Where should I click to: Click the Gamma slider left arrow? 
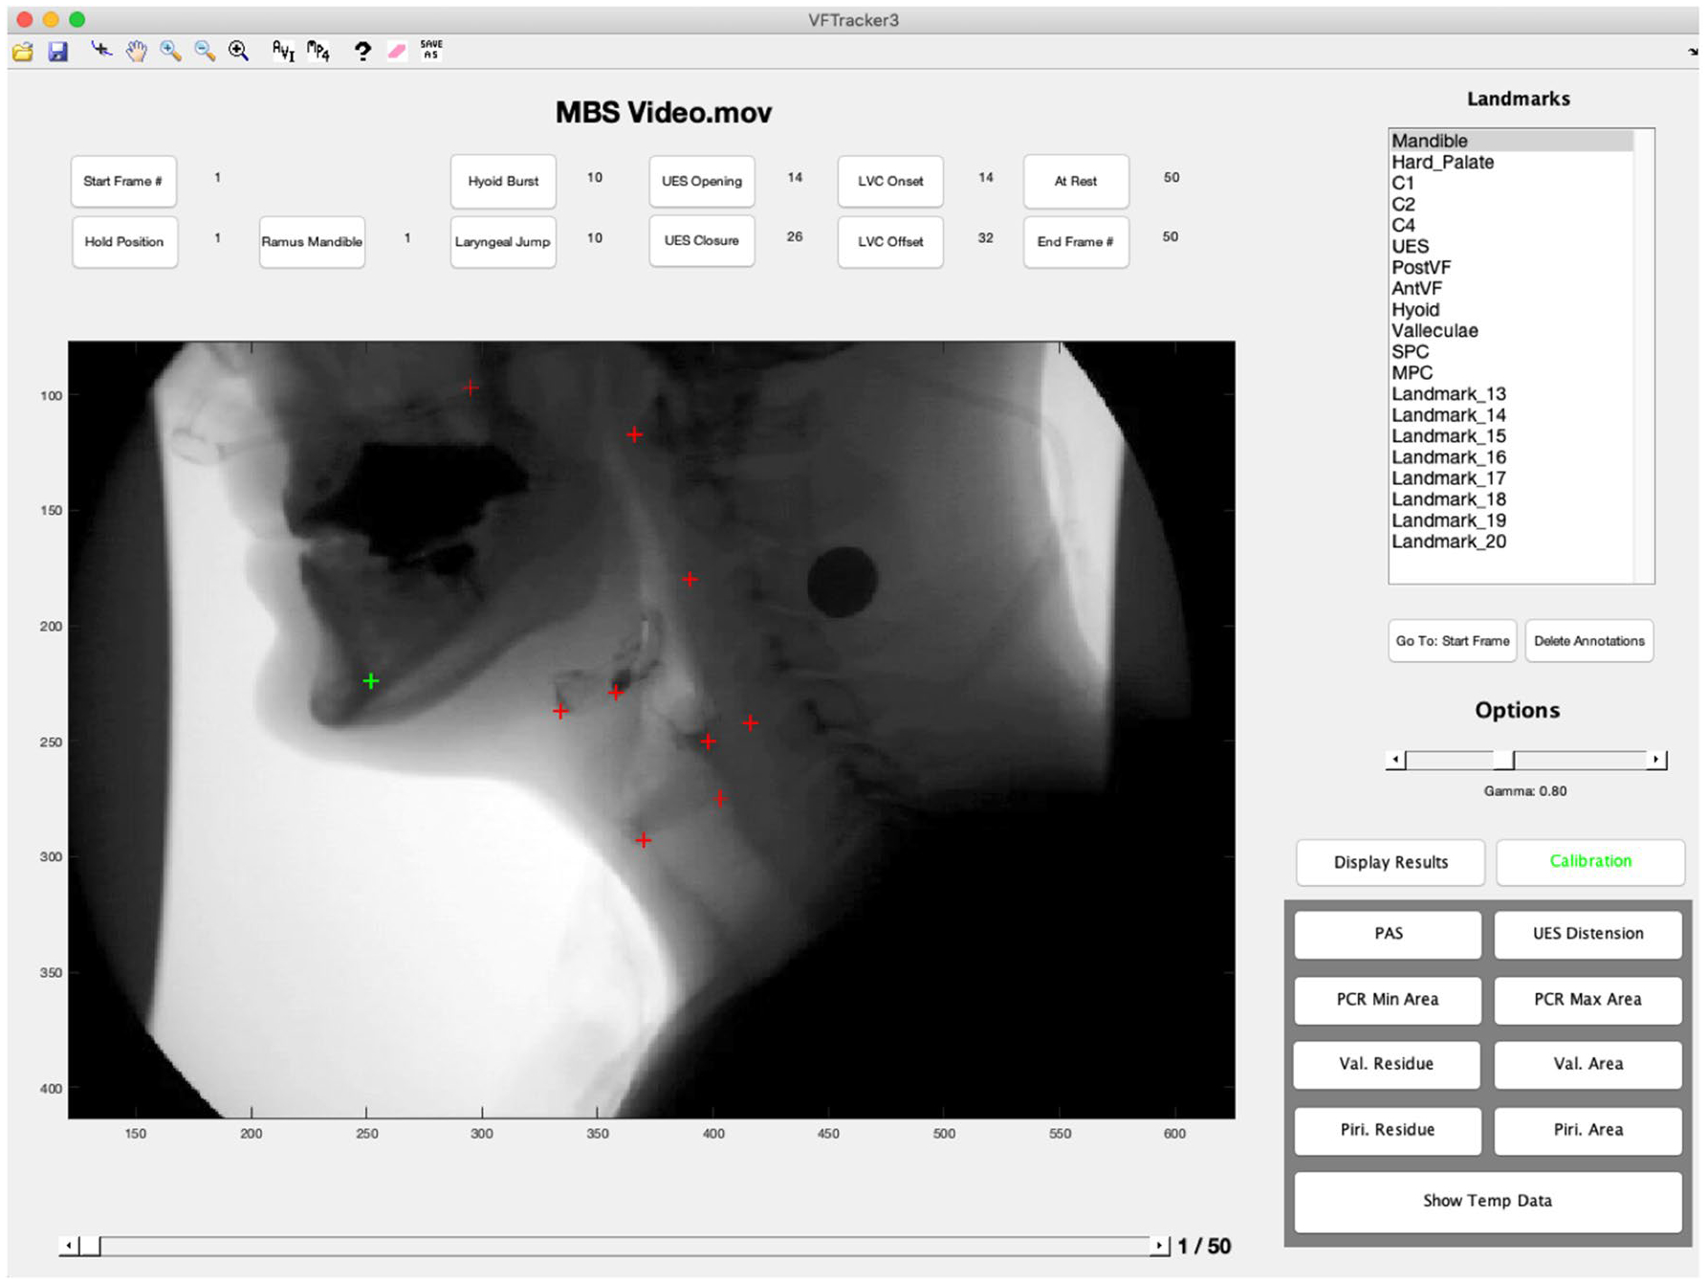1396,761
